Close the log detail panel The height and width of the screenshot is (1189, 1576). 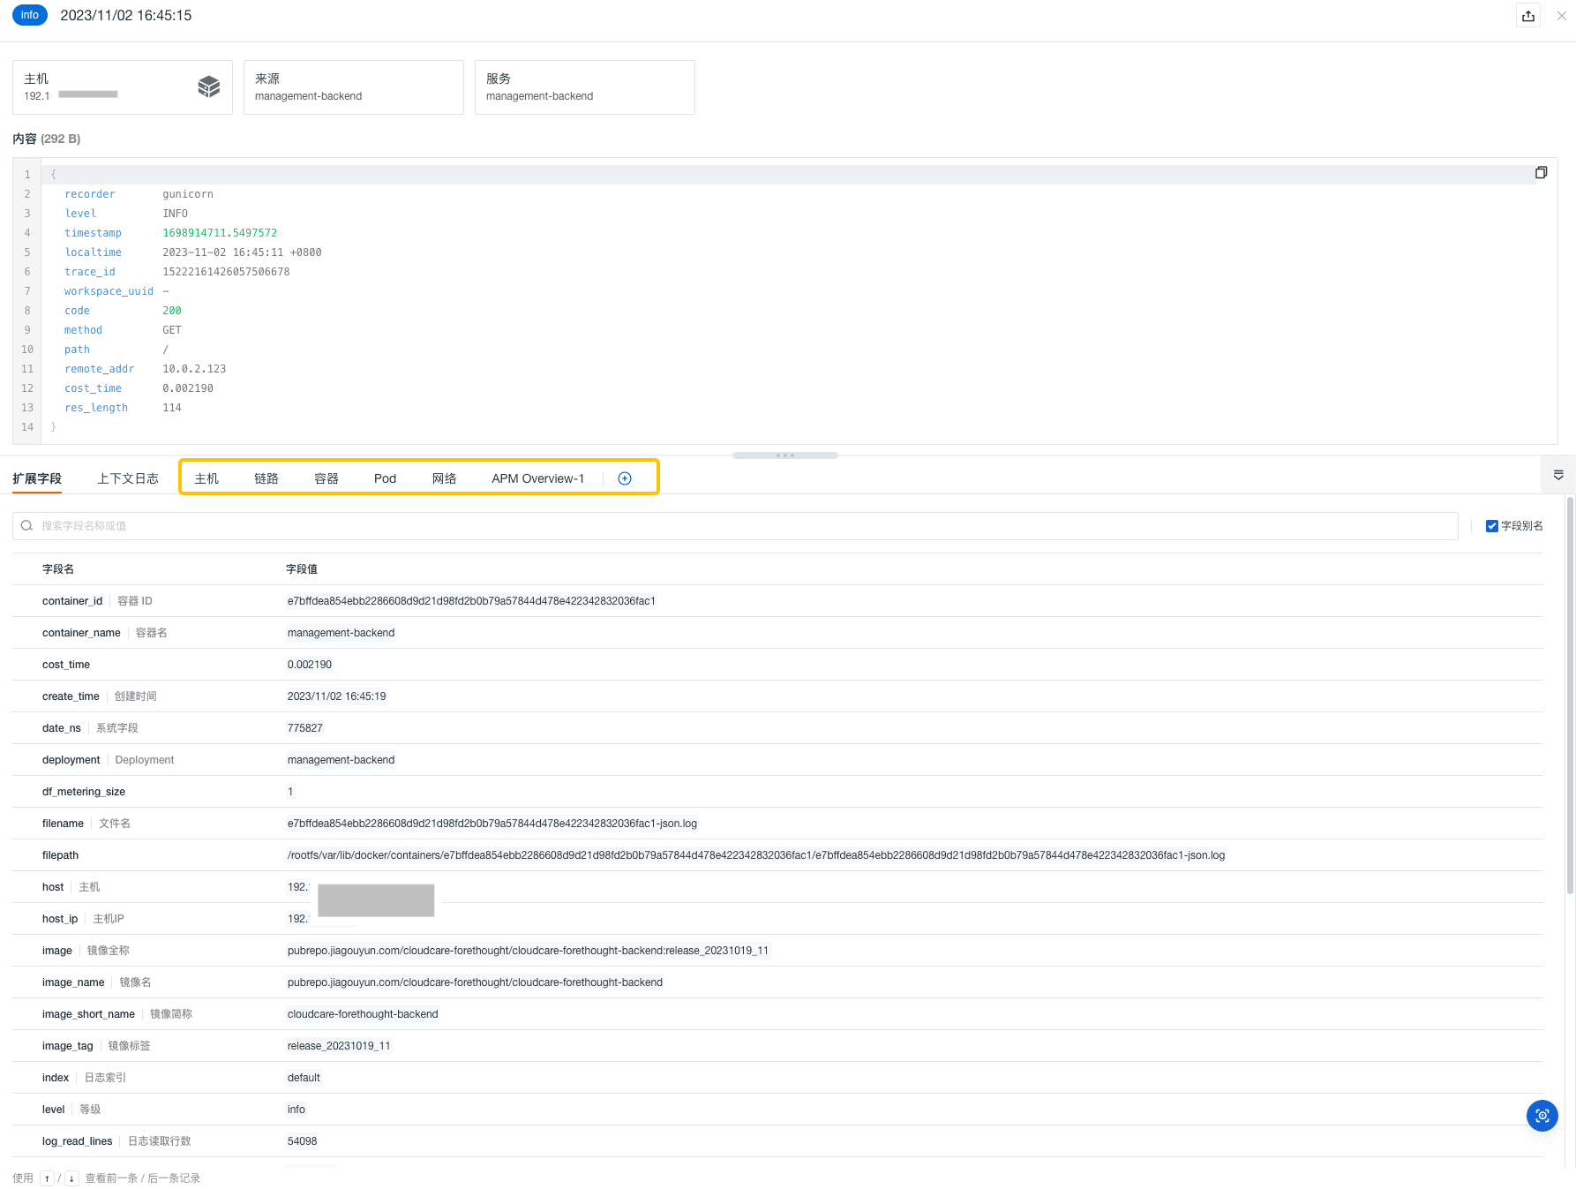click(1561, 16)
